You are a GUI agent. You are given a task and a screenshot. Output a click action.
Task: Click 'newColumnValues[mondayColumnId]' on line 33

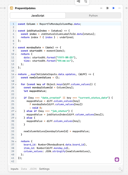pos(46,131)
